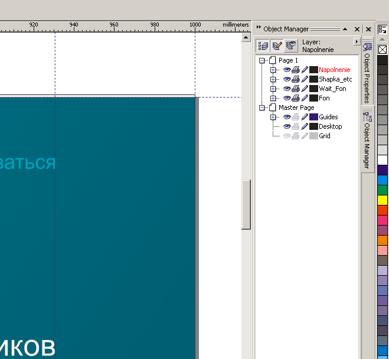Hide the Guides layer via eye icon
This screenshot has height=359, width=389.
287,117
